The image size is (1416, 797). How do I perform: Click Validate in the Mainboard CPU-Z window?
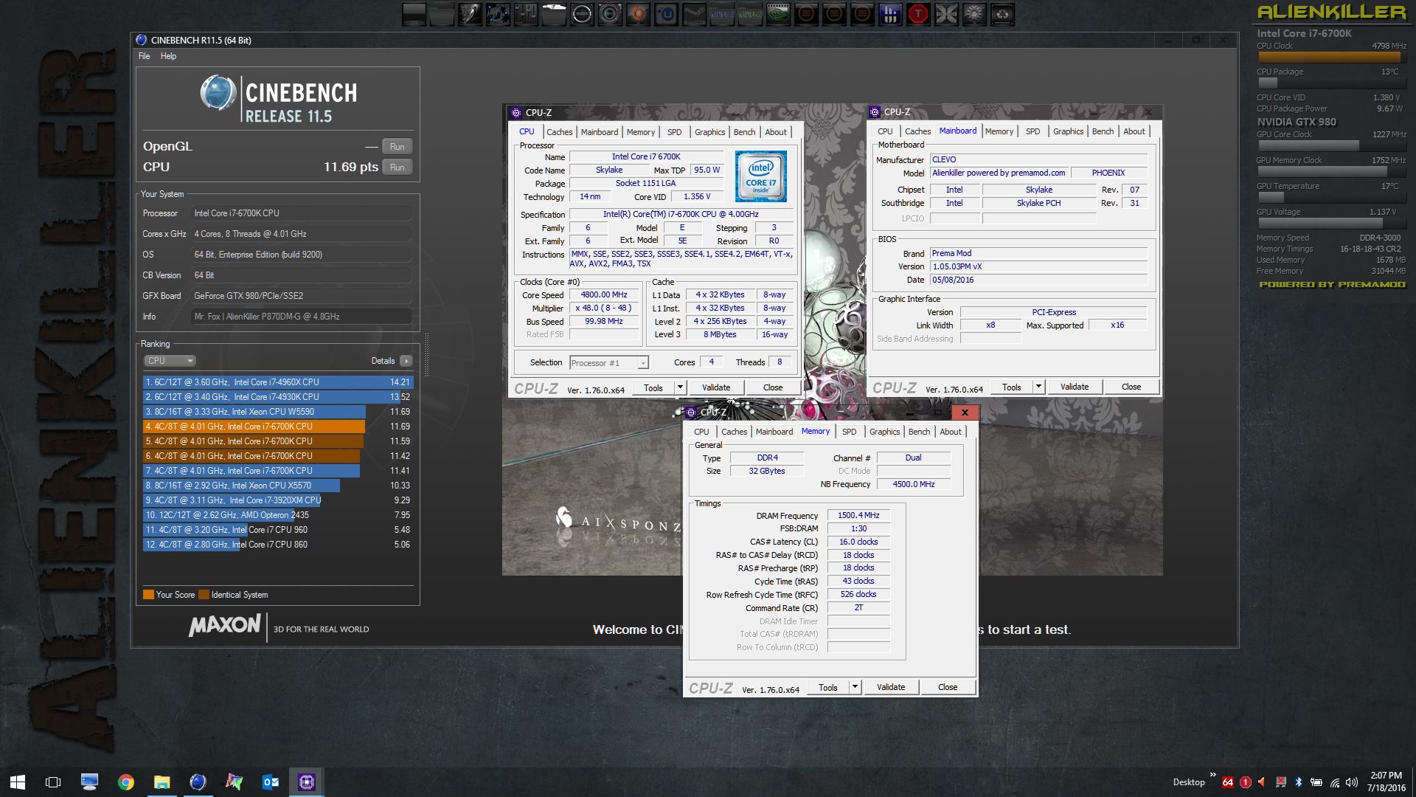tap(1074, 387)
